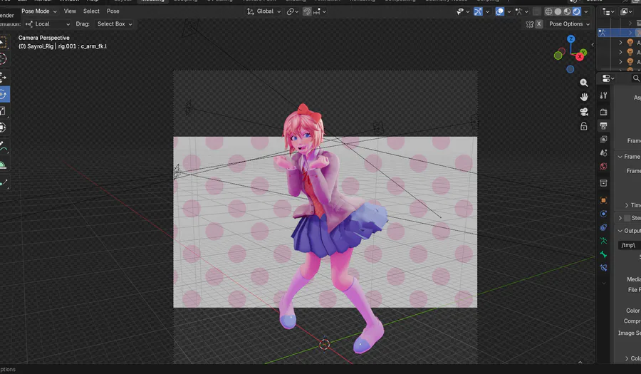Collapse the Frame Range panel
This screenshot has width=641, height=374.
(x=620, y=157)
